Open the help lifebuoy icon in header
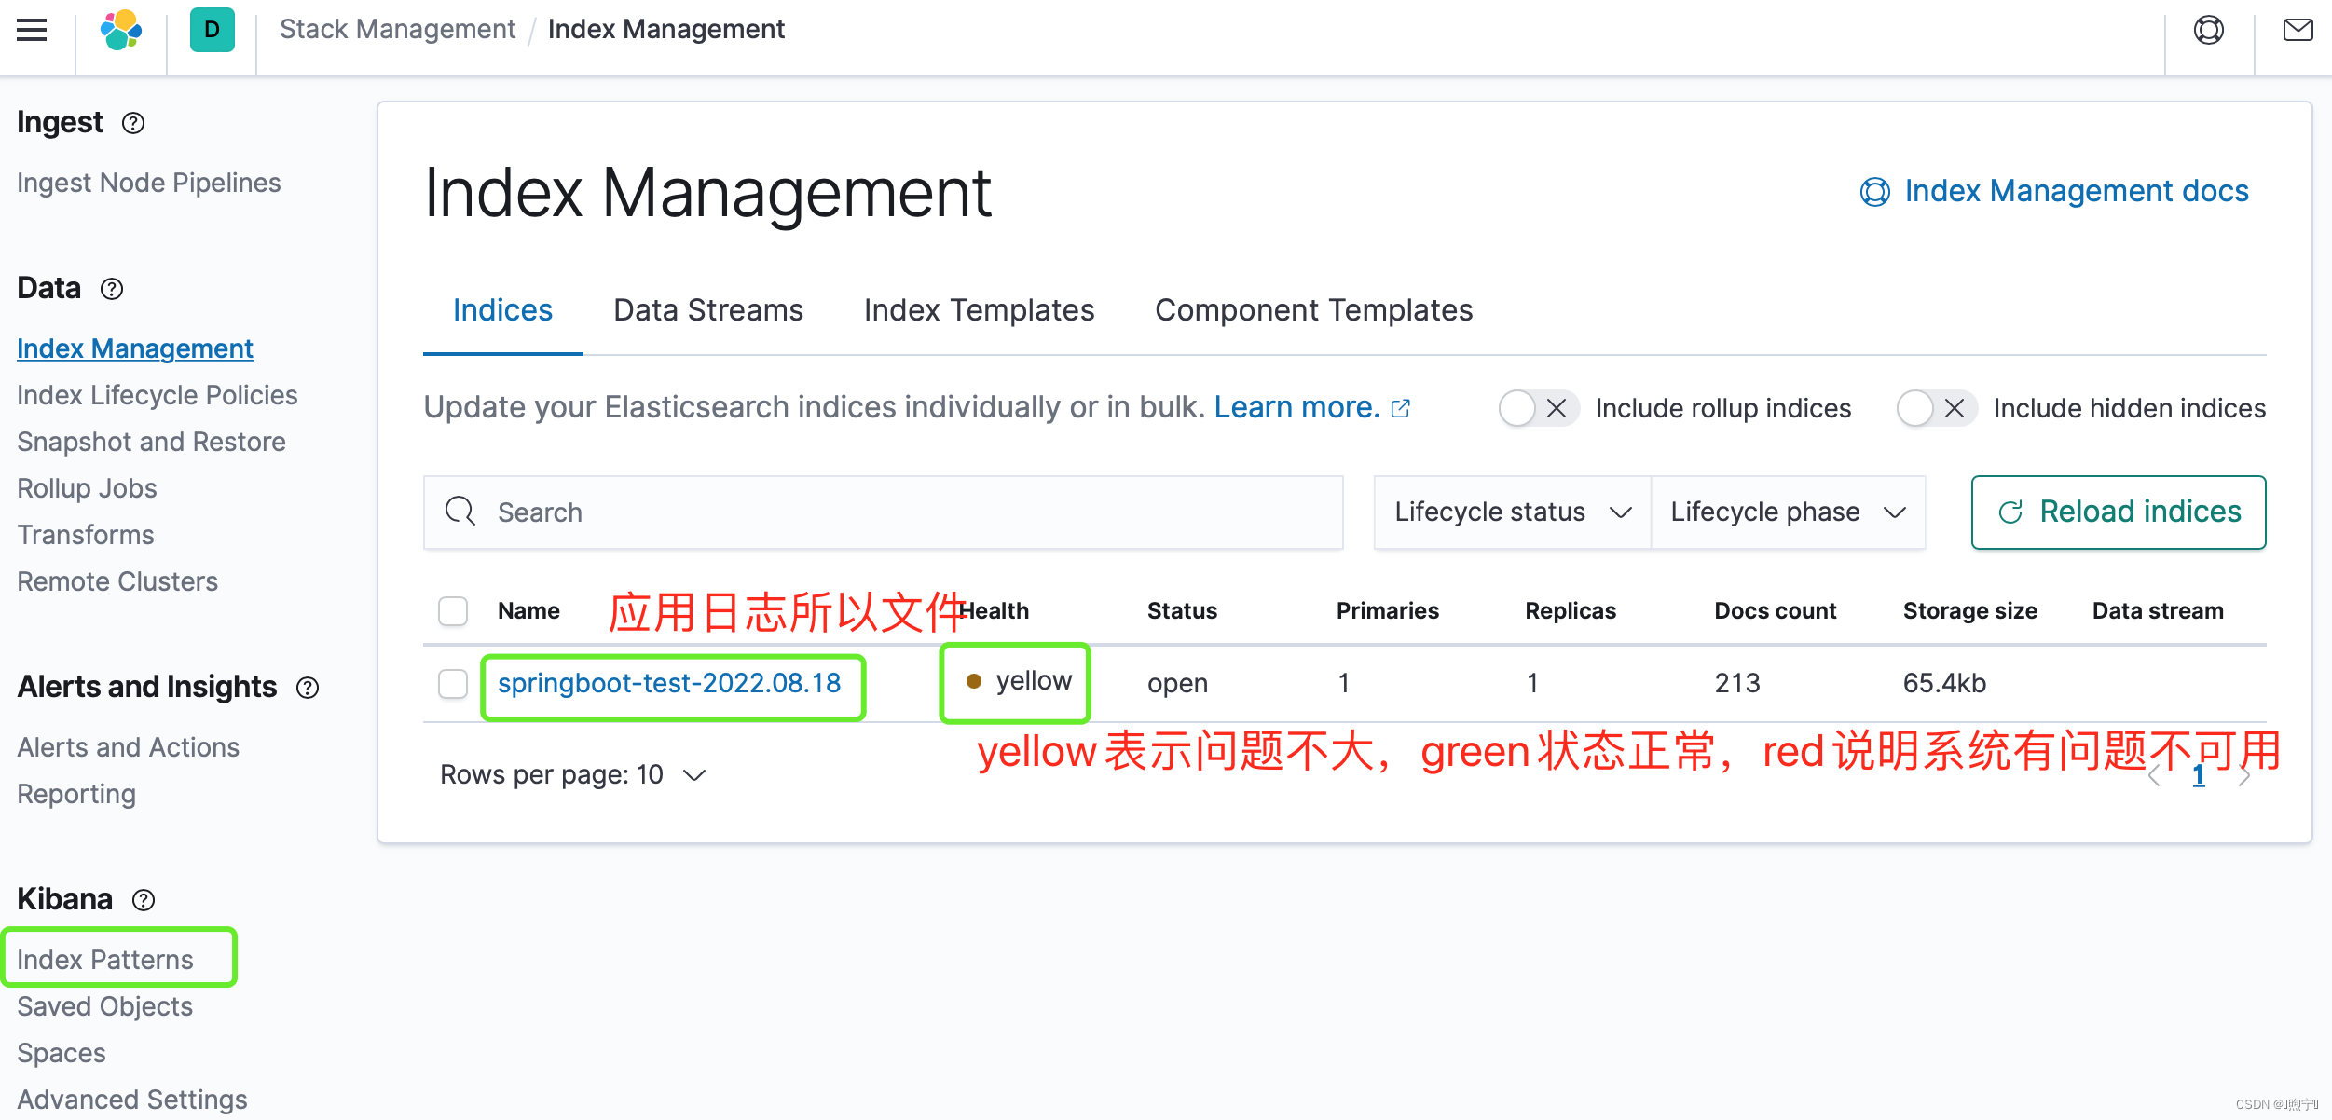Screen dimensions: 2332x1120 coord(2208,31)
